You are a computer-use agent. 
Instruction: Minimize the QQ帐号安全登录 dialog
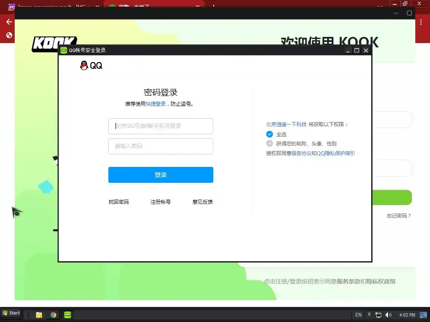tap(348, 50)
